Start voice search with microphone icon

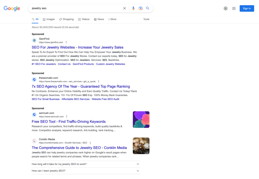[133, 8]
